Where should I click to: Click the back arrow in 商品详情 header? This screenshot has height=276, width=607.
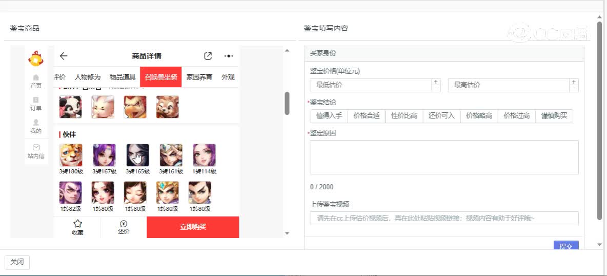point(64,56)
